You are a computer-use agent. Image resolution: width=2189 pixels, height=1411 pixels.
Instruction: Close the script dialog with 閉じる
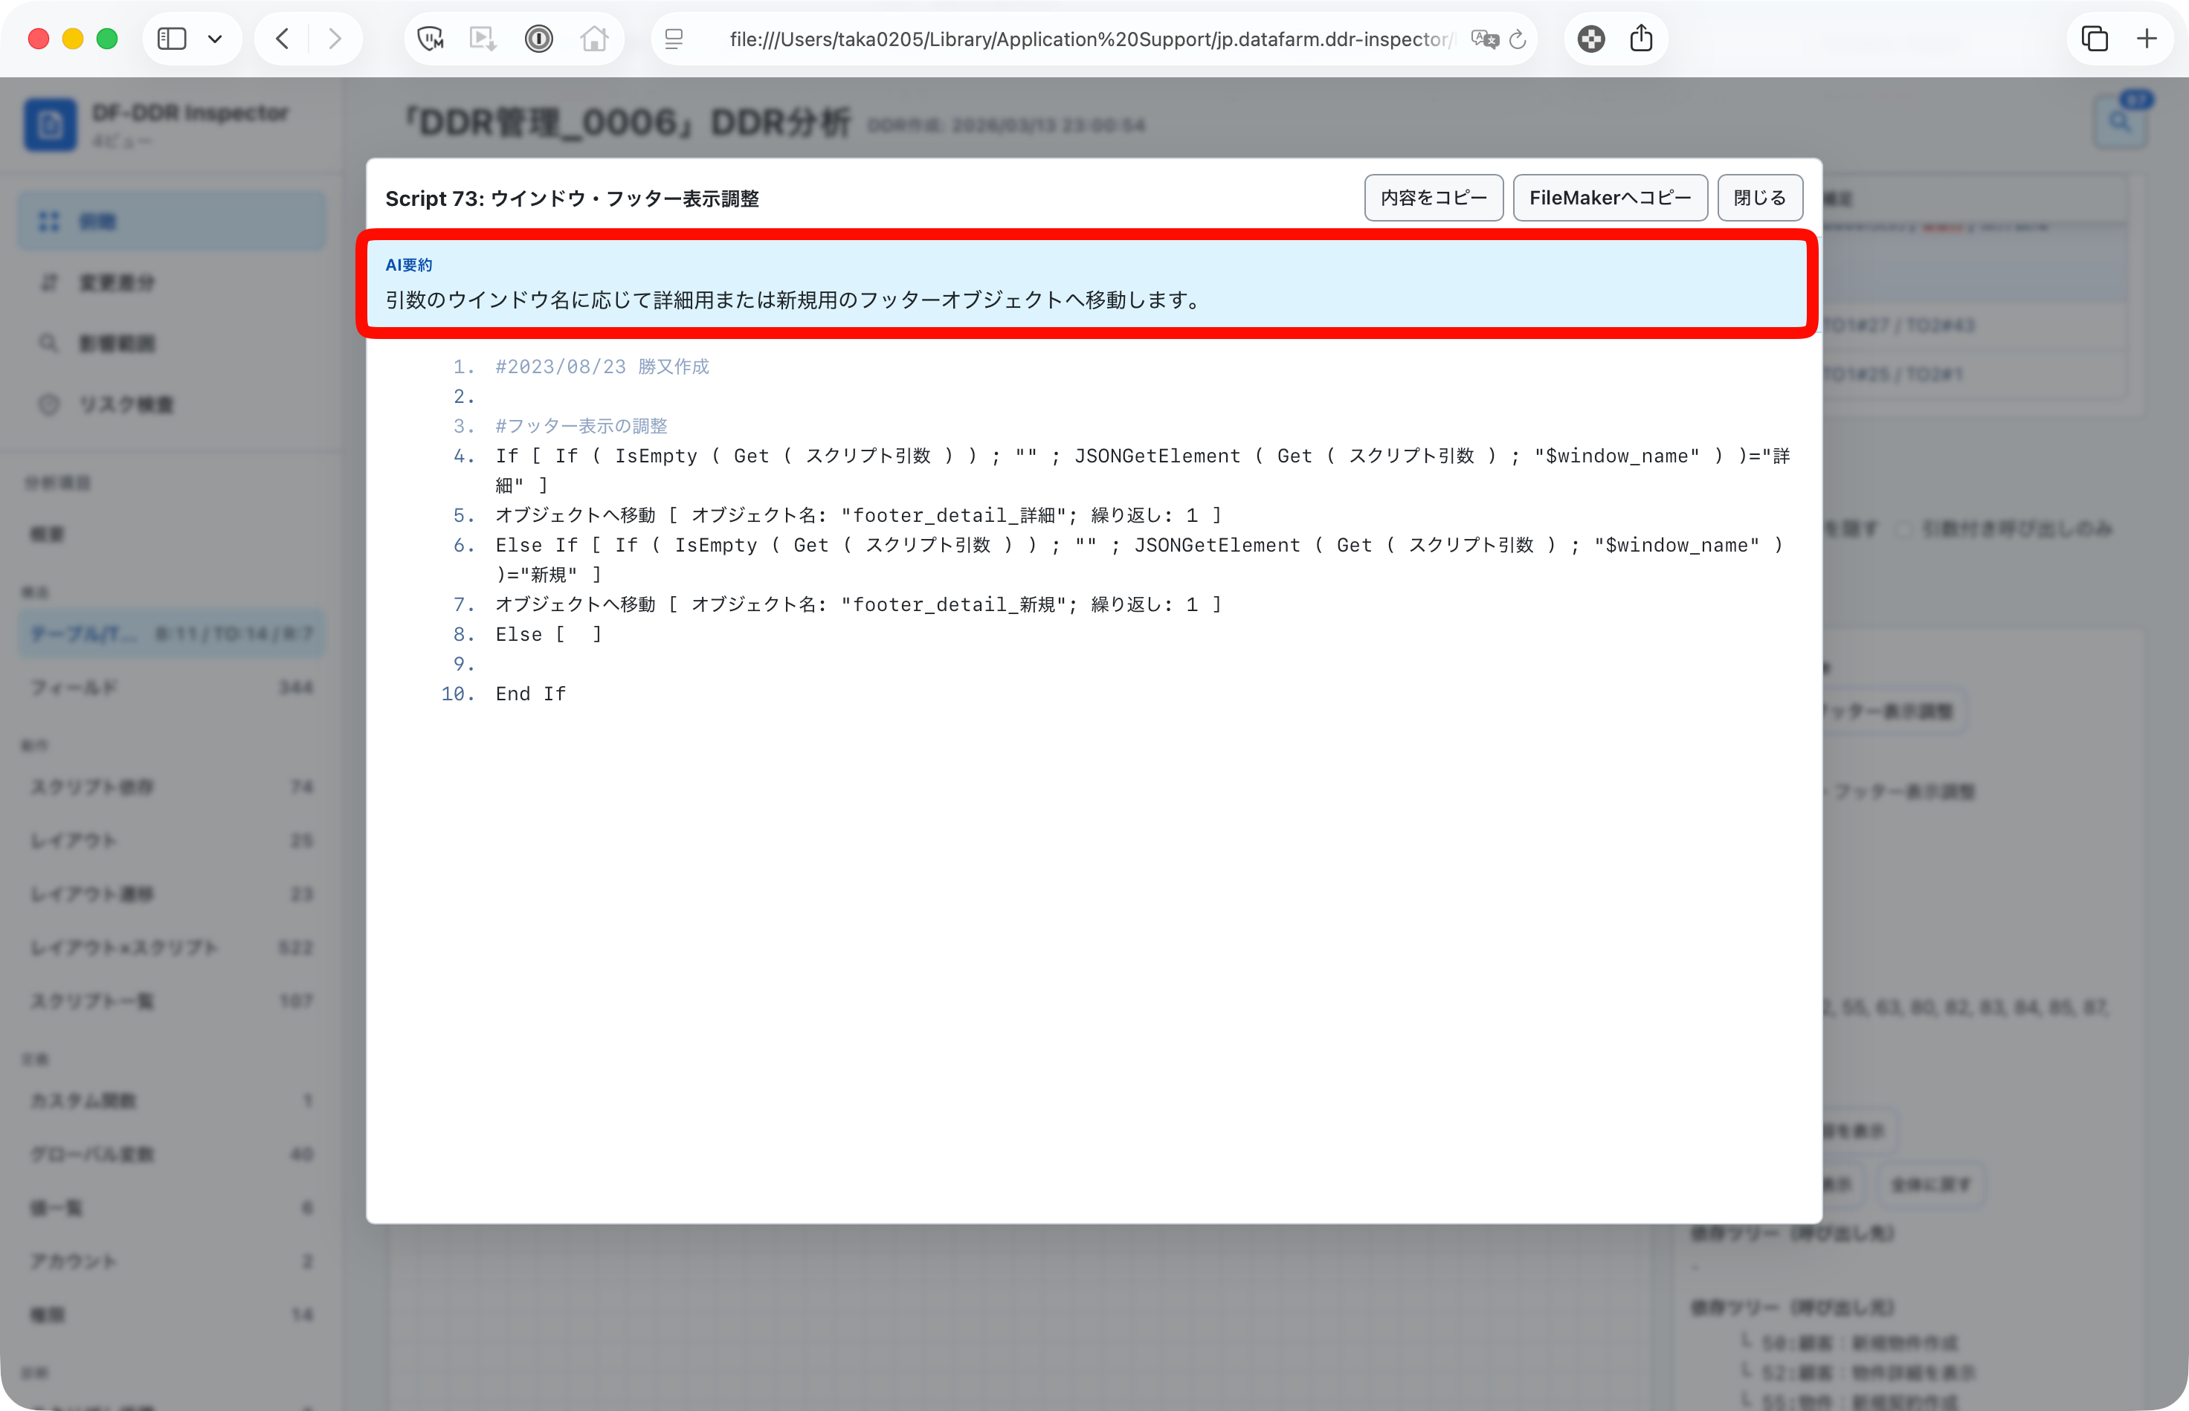click(x=1760, y=198)
